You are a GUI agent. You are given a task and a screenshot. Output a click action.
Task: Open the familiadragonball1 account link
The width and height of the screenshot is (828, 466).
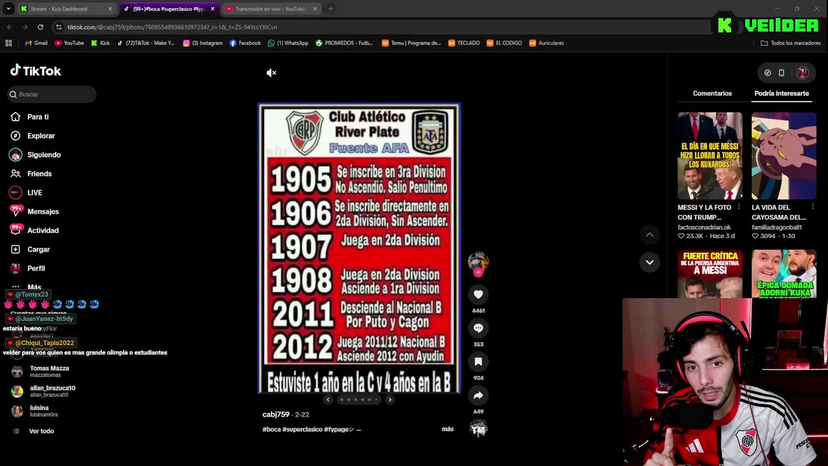(x=776, y=227)
